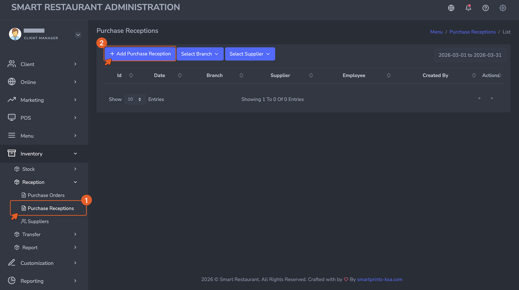519x290 pixels.
Task: Open the Select Branch dropdown
Action: point(200,54)
